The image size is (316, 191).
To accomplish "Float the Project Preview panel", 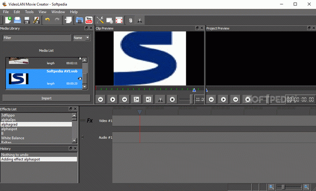I will coord(309,28).
